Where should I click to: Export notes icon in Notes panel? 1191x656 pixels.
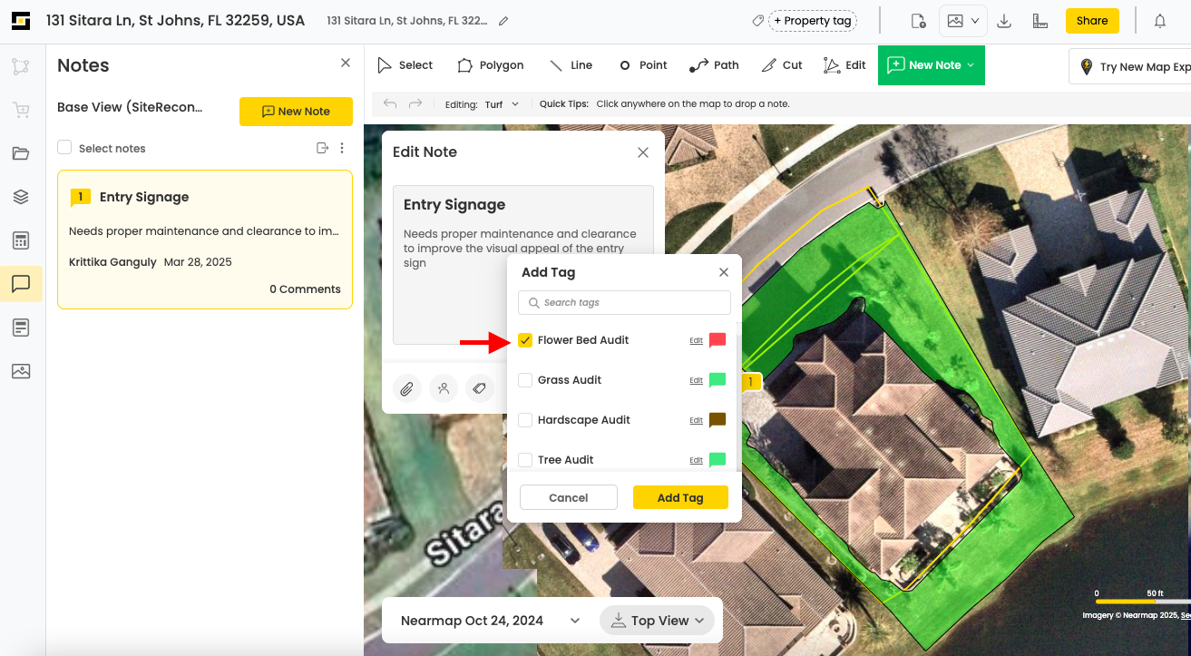tap(322, 148)
